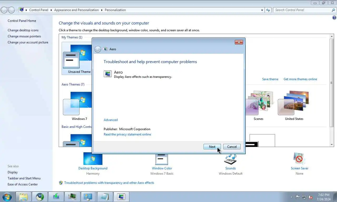The image size is (337, 202).
Task: Click the Window Color link text
Action: point(162,168)
